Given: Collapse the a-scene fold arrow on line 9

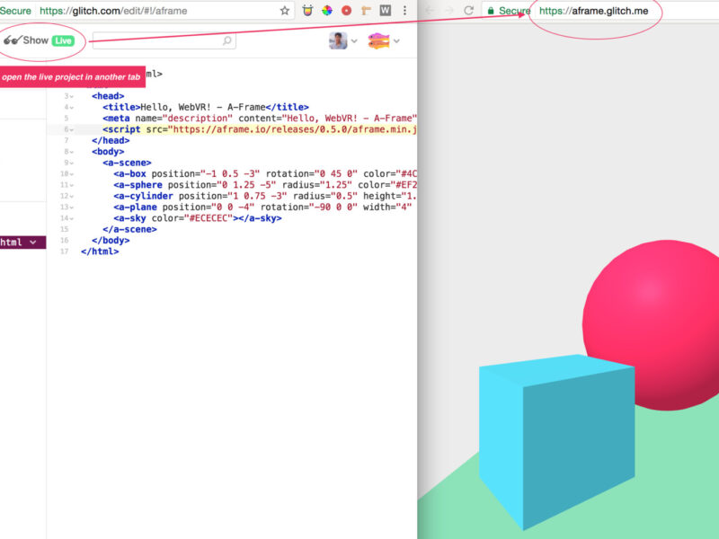Looking at the screenshot, I should [72, 163].
